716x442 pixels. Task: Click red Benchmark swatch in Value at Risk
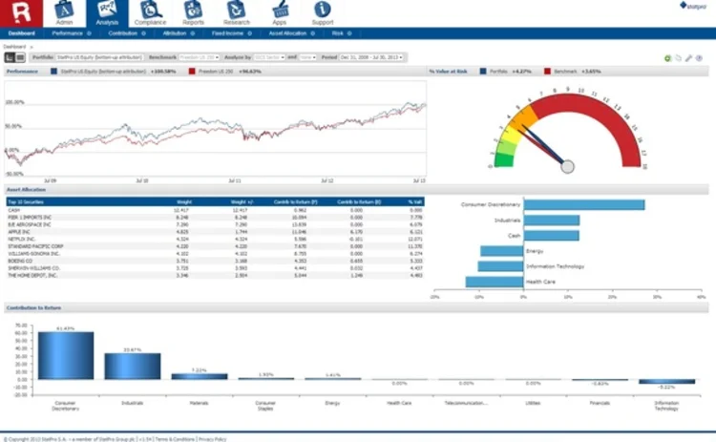(x=547, y=72)
